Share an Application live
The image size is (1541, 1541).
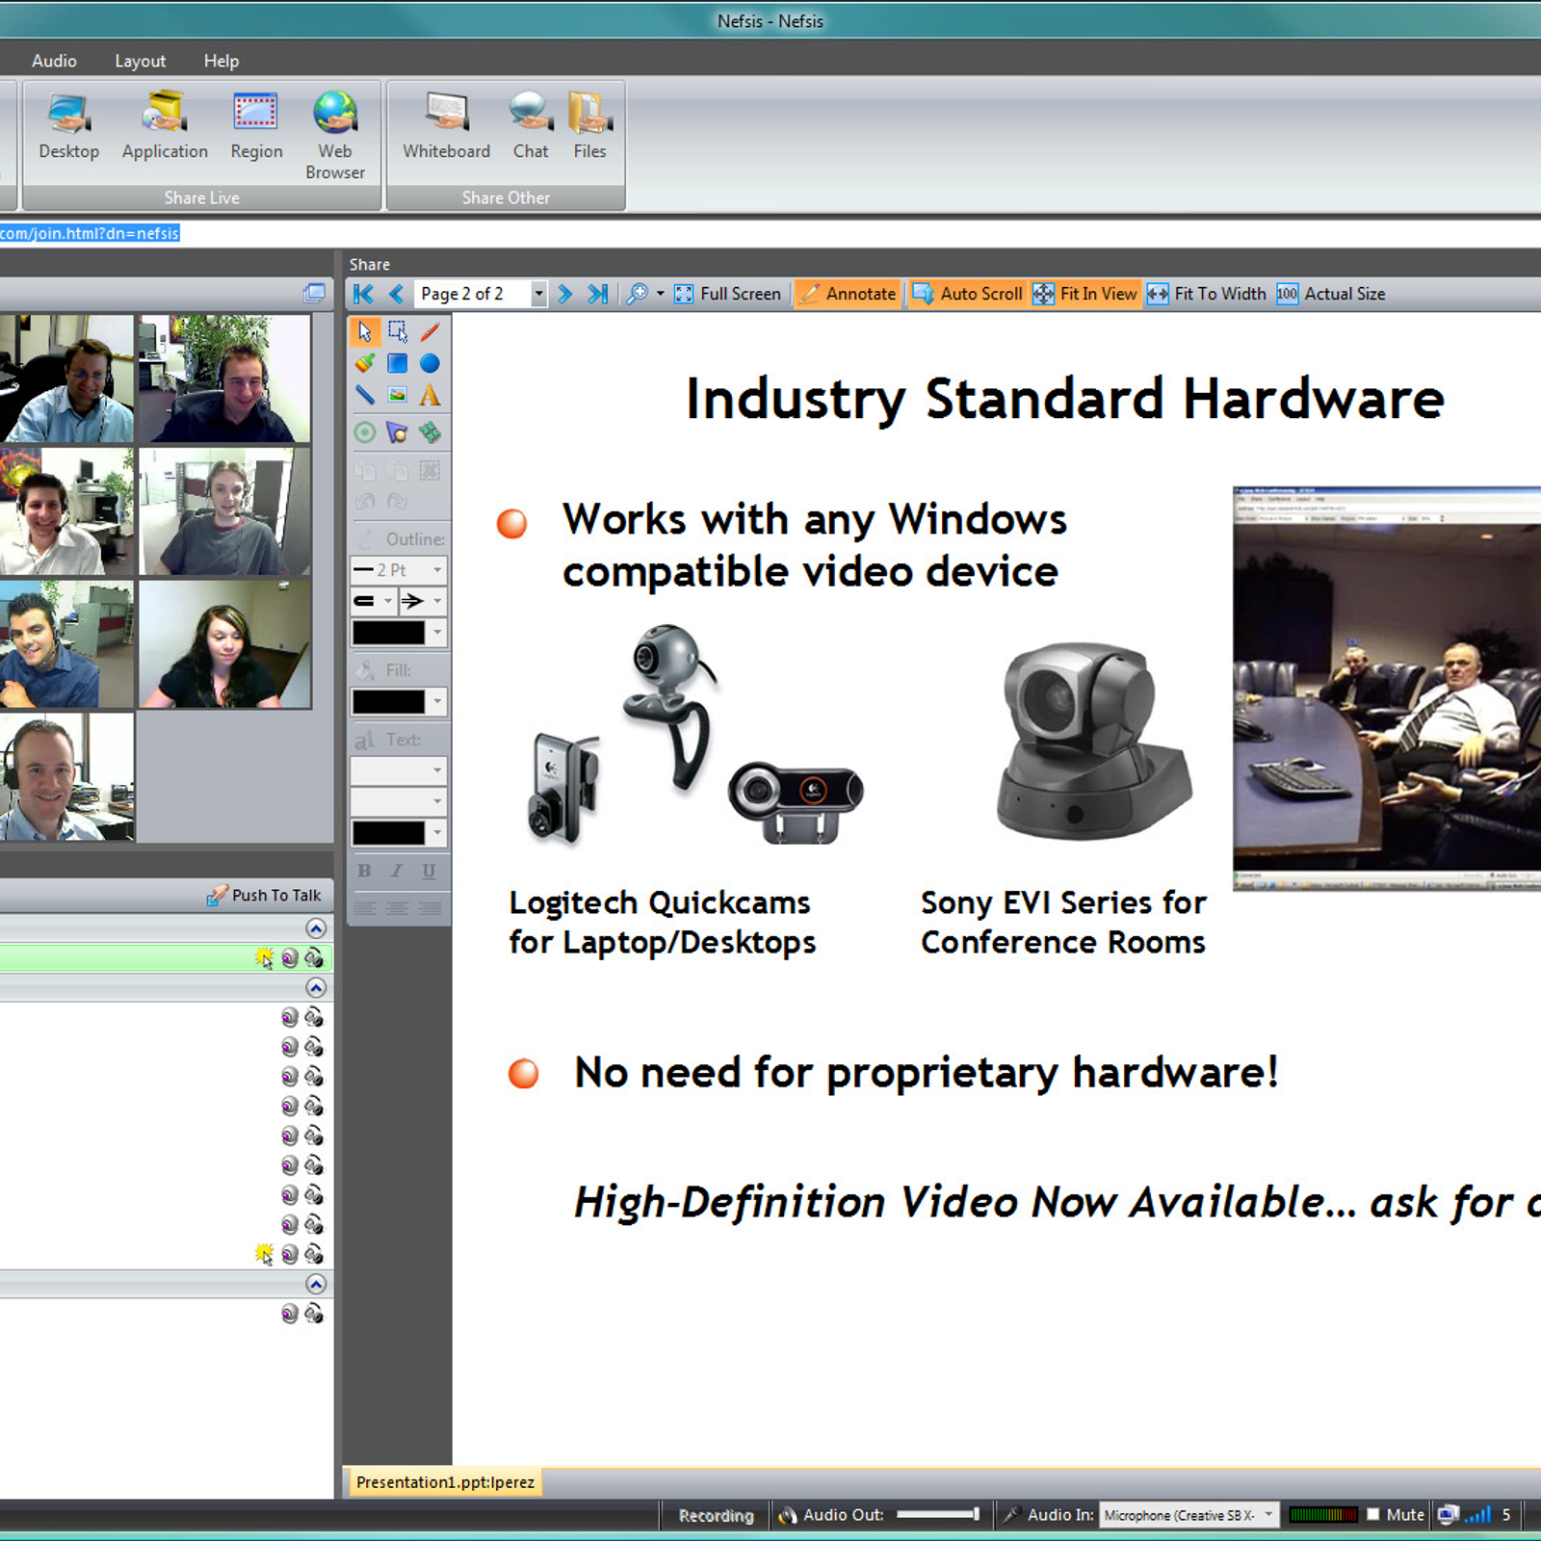pyautogui.click(x=165, y=125)
